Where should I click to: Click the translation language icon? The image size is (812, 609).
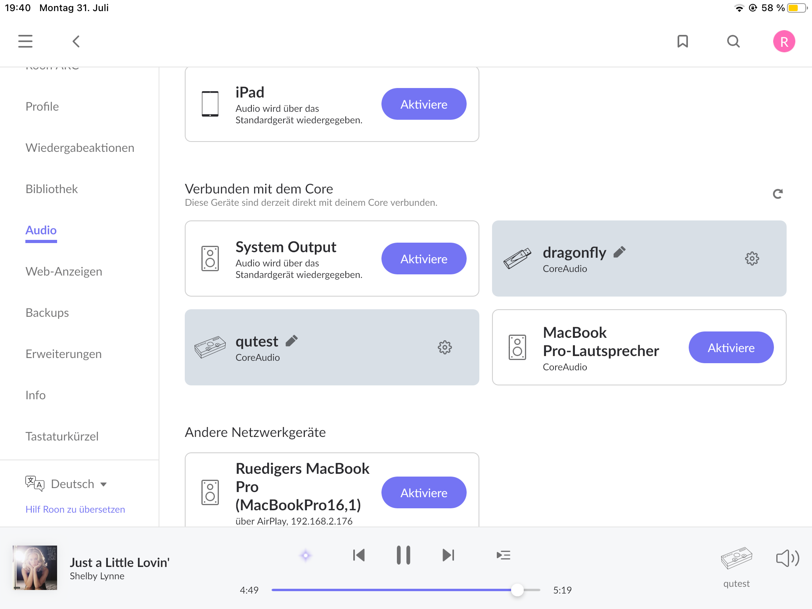click(34, 484)
